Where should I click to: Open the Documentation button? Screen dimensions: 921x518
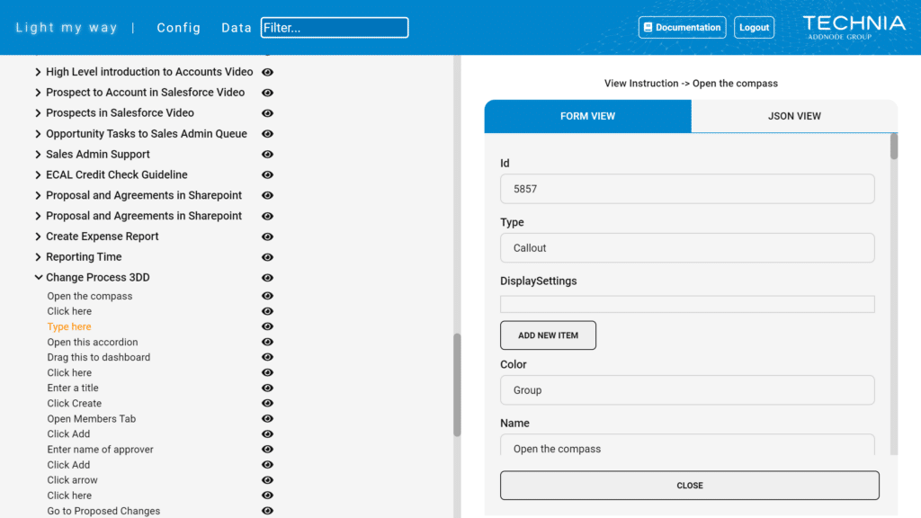click(x=682, y=28)
